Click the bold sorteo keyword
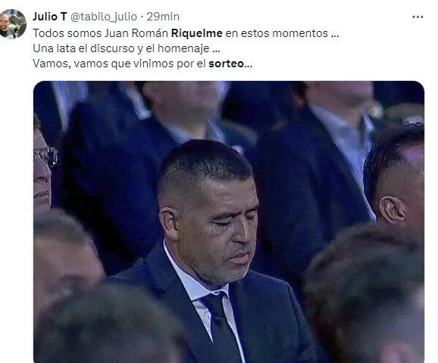The image size is (438, 363). tap(226, 64)
